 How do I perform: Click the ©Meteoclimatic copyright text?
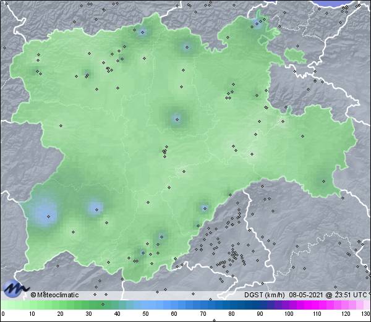pos(54,295)
